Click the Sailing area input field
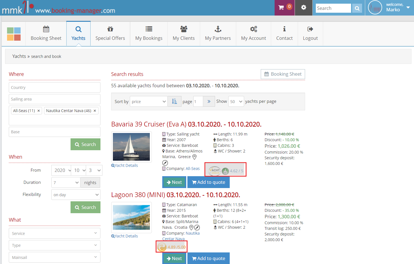 click(54, 99)
